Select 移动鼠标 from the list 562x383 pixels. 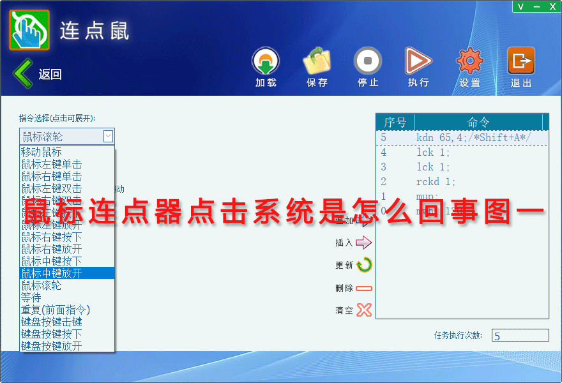coord(67,152)
